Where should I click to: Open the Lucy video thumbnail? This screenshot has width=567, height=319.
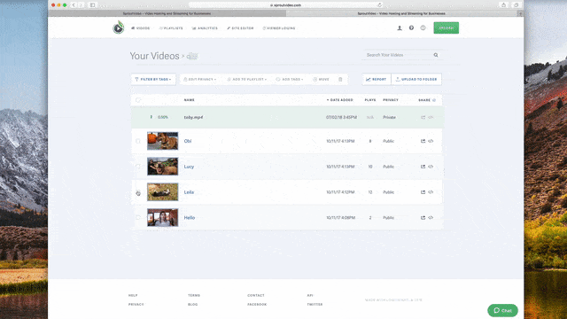[163, 167]
